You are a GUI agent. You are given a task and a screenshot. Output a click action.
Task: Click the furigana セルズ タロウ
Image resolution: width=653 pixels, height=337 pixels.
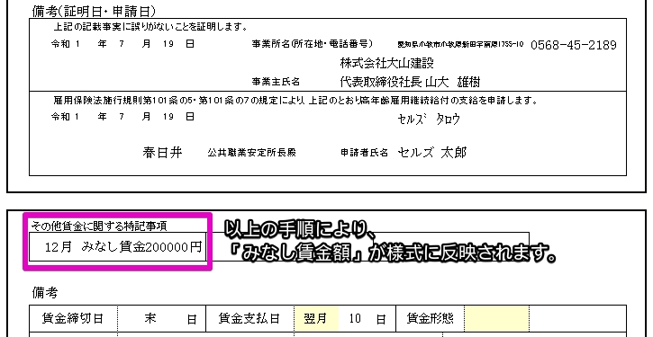click(429, 120)
